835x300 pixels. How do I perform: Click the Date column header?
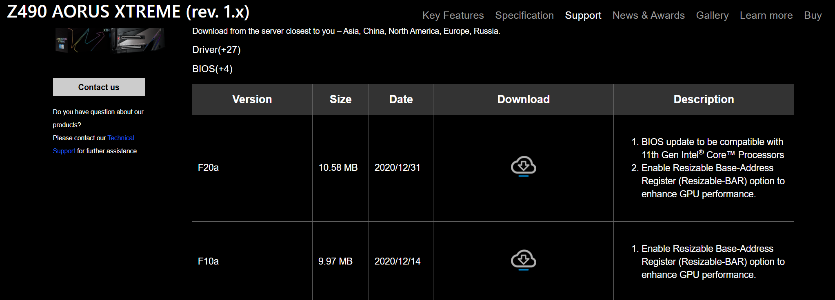tap(401, 99)
